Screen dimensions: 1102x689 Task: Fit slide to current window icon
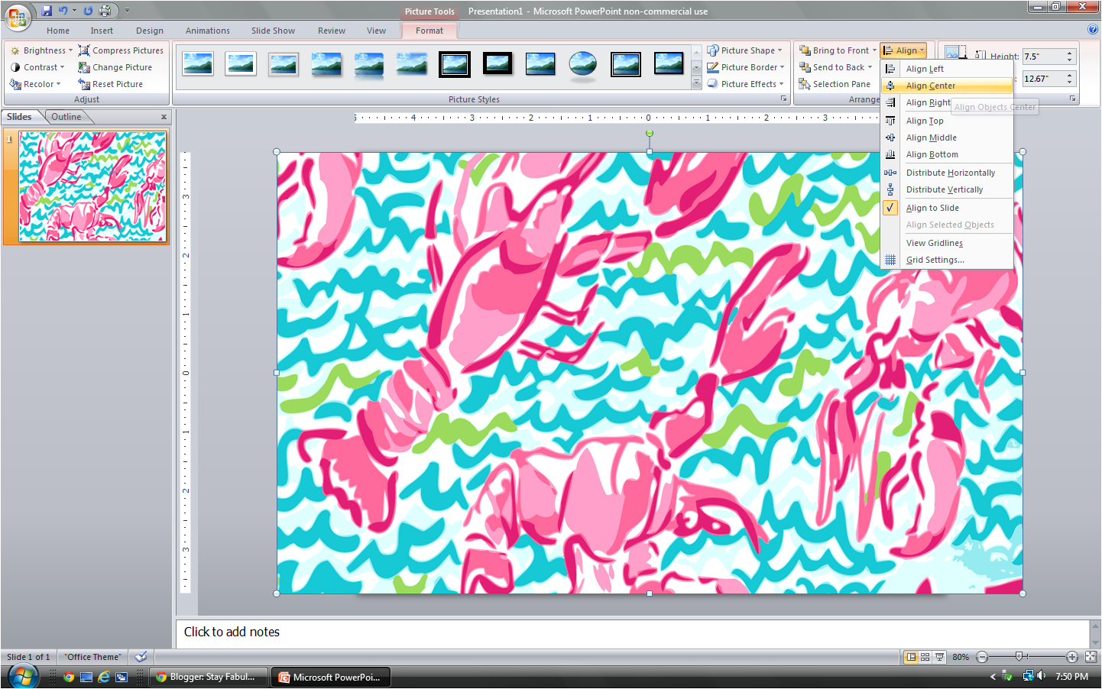(1091, 657)
